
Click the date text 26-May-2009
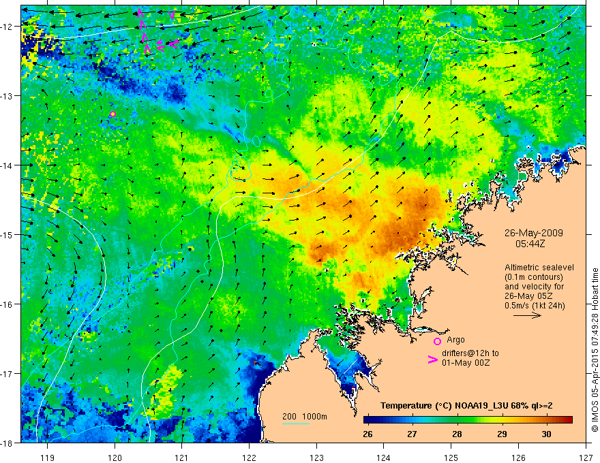coord(533,233)
